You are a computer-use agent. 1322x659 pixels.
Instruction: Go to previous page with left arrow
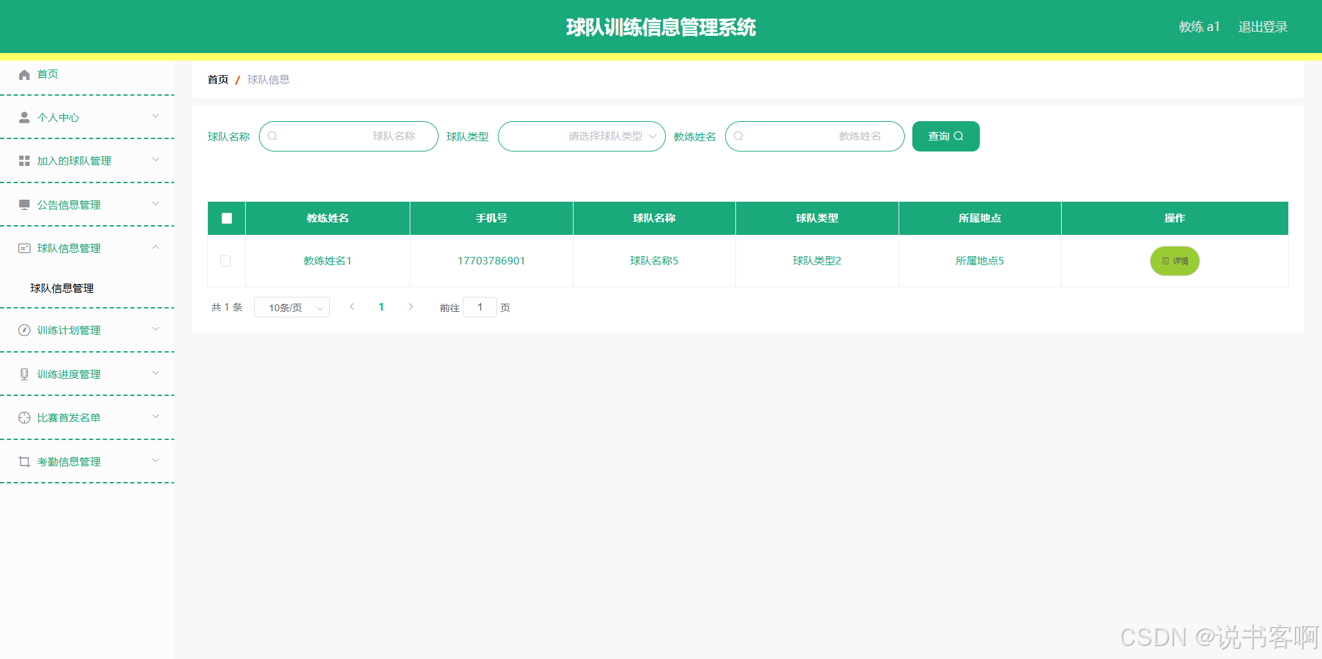pyautogui.click(x=352, y=307)
